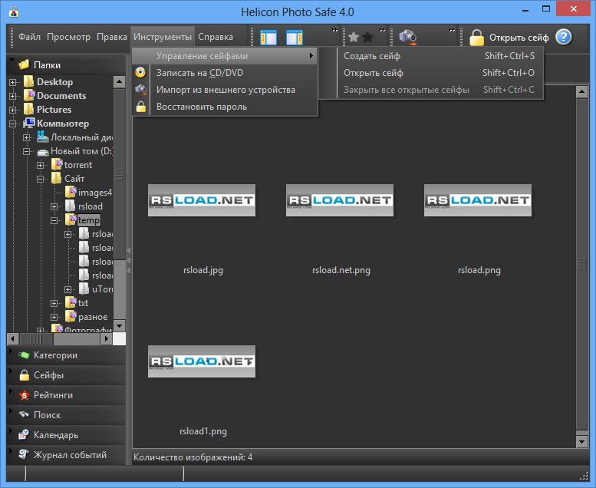Click the blue question mark help icon
Screen dimensions: 596x488
coord(563,38)
